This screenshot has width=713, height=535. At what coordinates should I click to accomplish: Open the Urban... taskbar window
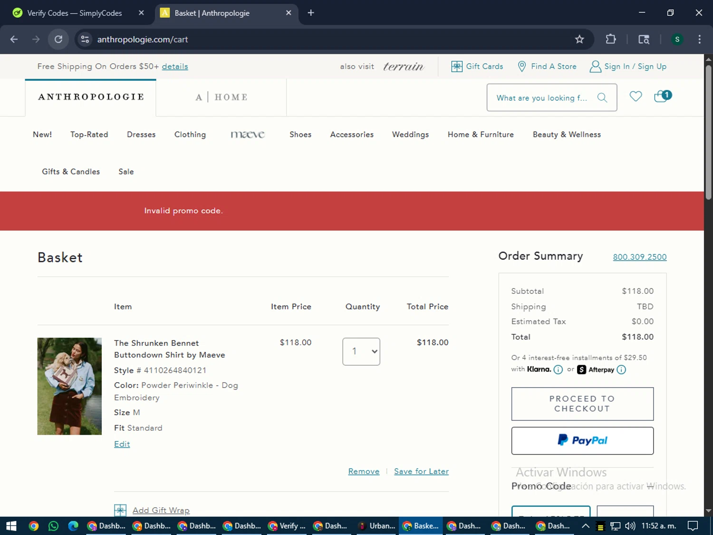click(x=376, y=526)
